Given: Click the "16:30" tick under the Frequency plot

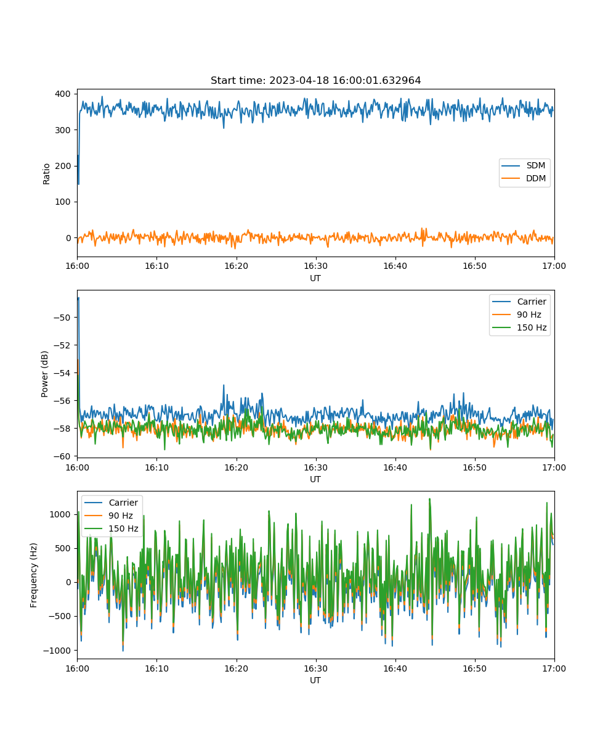Looking at the screenshot, I should 316,668.
